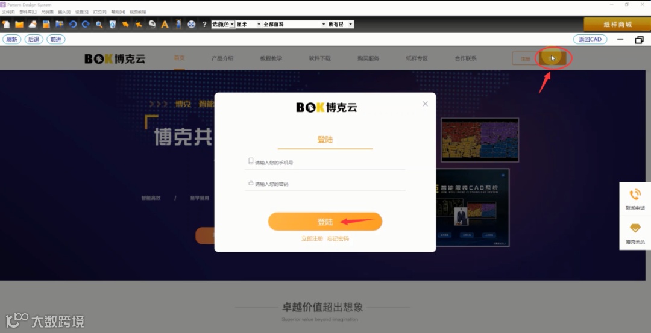This screenshot has height=333, width=651.
Task: Open the 部件库[L] menu
Action: [x=28, y=12]
